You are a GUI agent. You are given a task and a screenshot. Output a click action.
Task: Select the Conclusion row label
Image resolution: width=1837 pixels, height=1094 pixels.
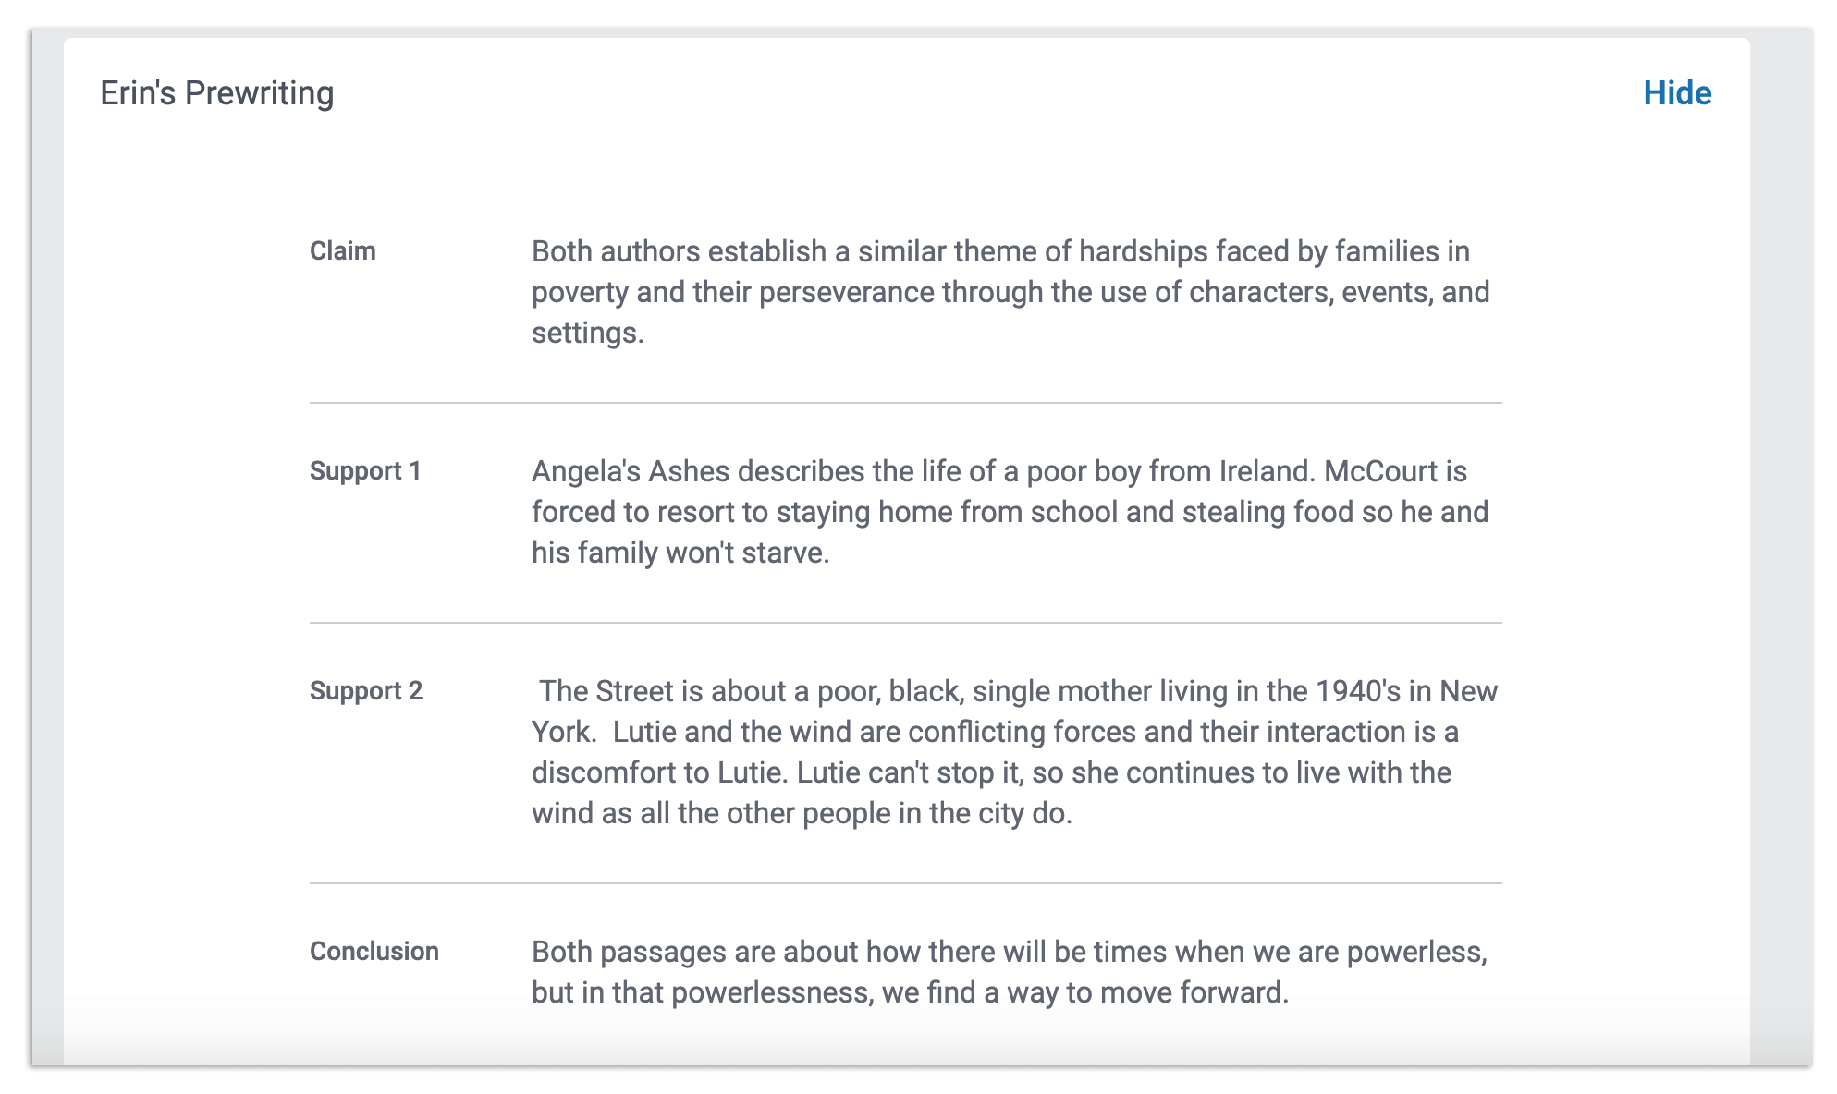(x=374, y=952)
